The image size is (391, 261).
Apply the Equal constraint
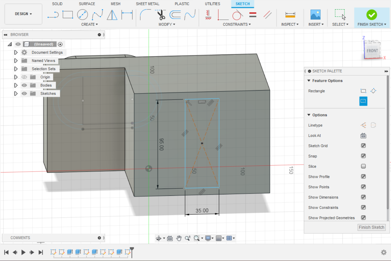pyautogui.click(x=253, y=15)
